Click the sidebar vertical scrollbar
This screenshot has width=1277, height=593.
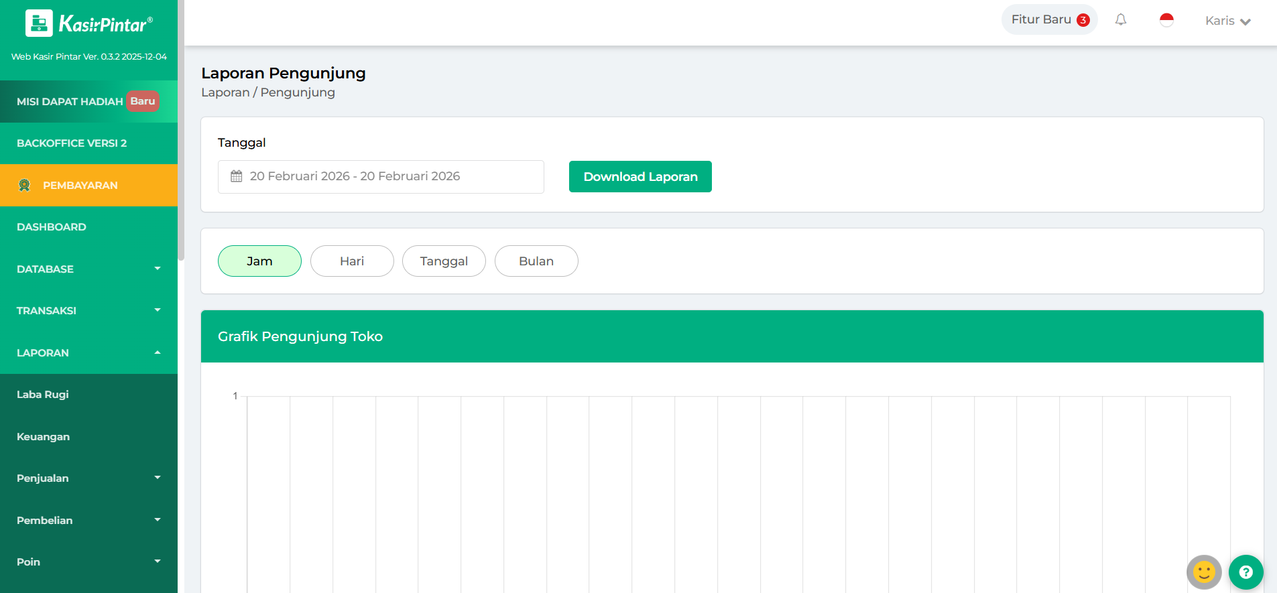pyautogui.click(x=181, y=134)
